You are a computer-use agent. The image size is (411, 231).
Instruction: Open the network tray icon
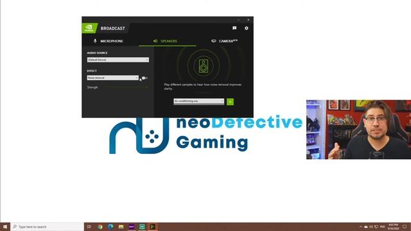coord(376,227)
